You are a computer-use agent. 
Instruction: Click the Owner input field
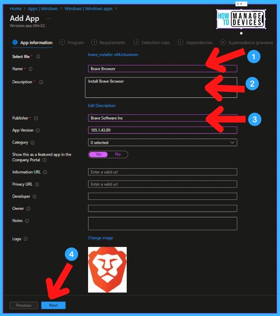tap(162, 209)
